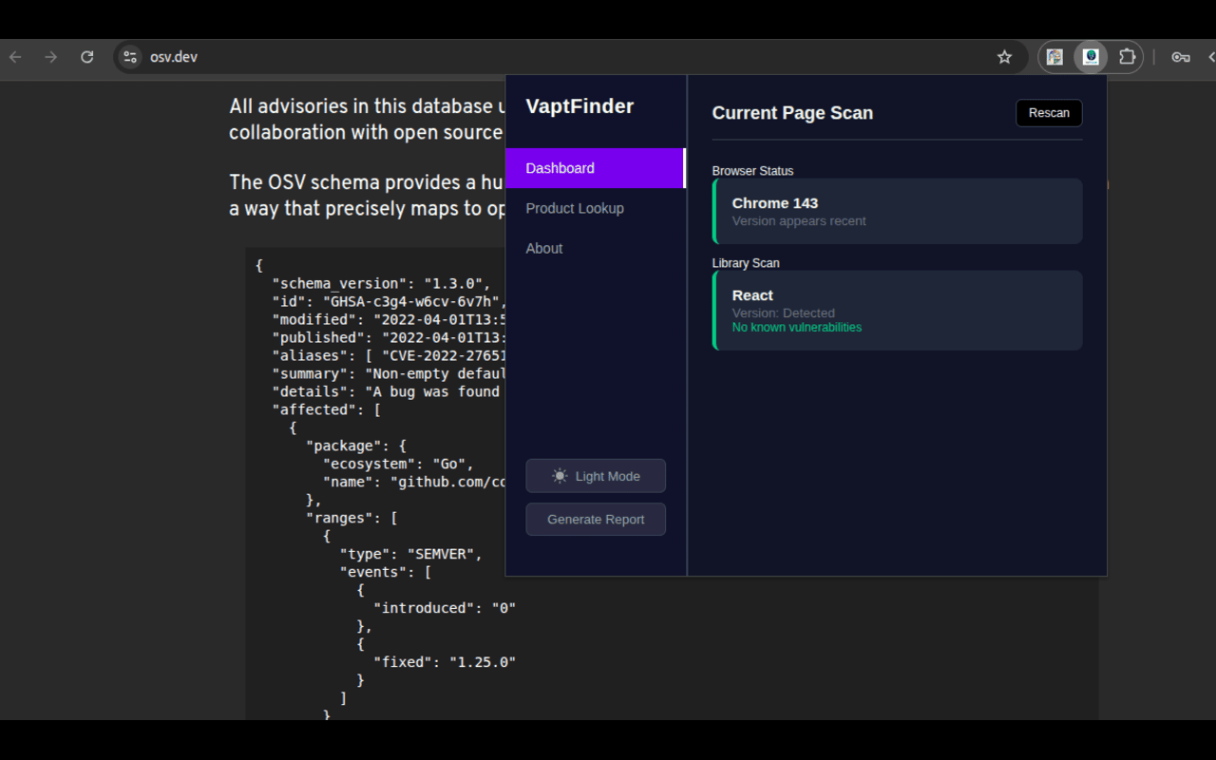Open the Product Lookup section
This screenshot has width=1216, height=760.
tap(575, 208)
